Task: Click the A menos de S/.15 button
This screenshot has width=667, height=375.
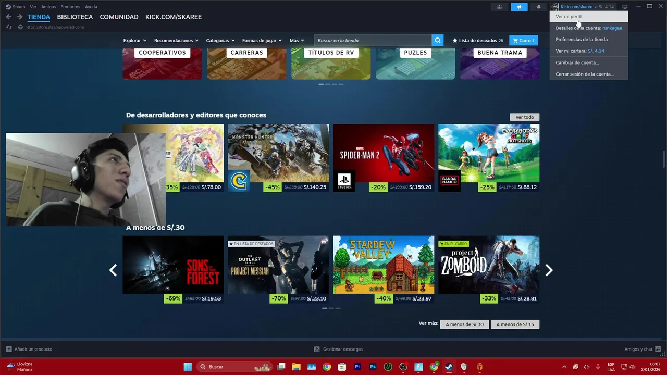Action: coord(515,324)
